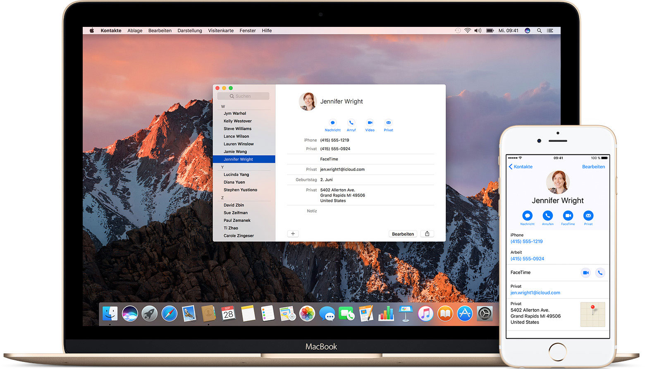The height and width of the screenshot is (369, 645).
Task: Email Jennifer via the Privat envelope icon
Action: click(388, 123)
